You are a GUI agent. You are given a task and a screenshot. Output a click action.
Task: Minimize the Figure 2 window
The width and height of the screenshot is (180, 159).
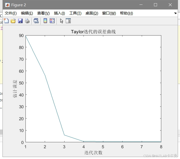[x=141, y=5]
